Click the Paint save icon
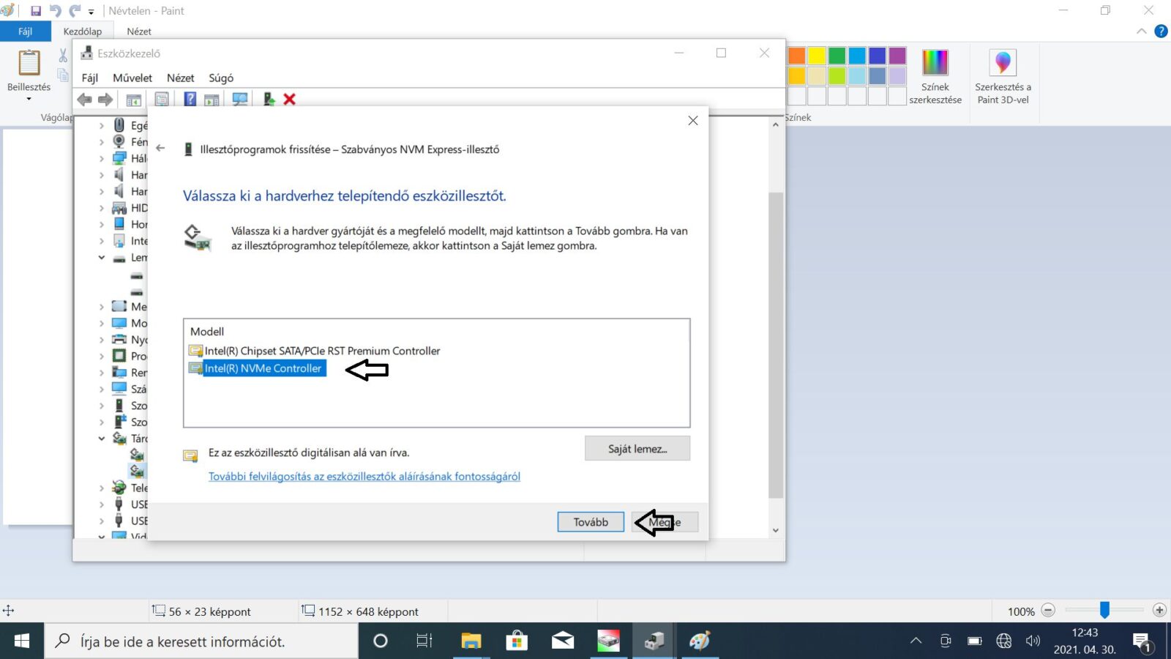Image resolution: width=1171 pixels, height=659 pixels. 35,11
